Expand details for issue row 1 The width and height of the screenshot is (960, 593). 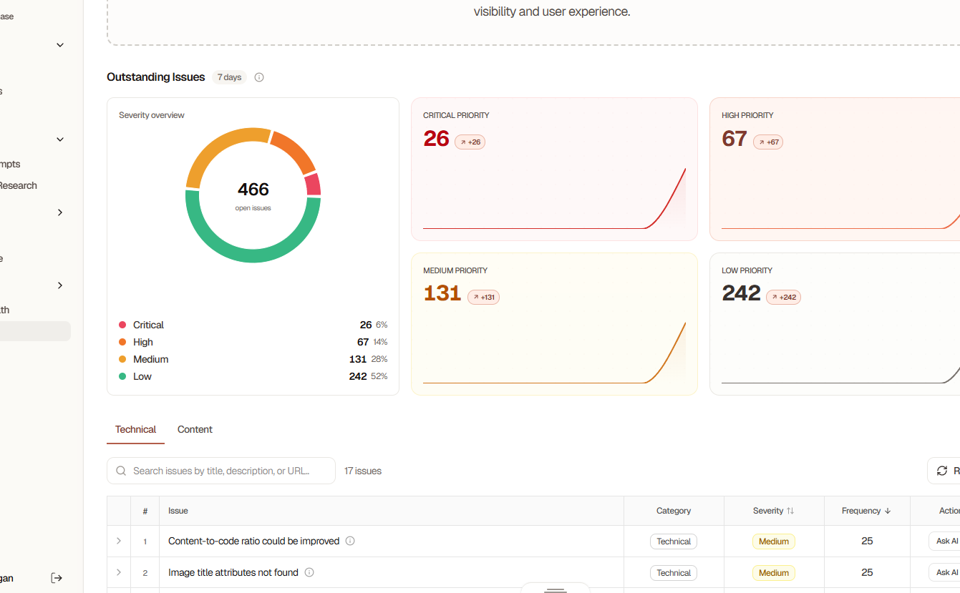coord(118,541)
